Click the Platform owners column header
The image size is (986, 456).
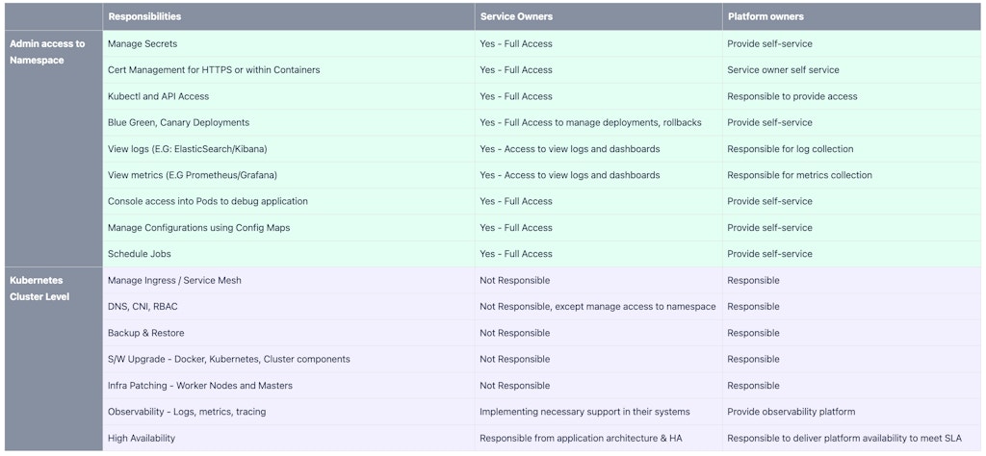click(x=765, y=16)
